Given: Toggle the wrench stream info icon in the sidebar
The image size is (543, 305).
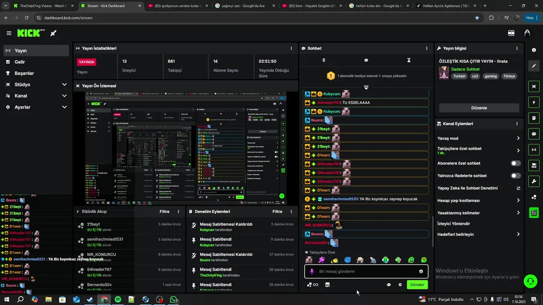Looking at the screenshot, I should (534, 181).
